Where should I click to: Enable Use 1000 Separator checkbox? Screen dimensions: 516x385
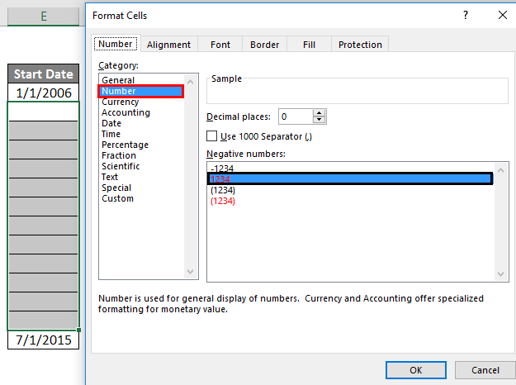click(212, 136)
